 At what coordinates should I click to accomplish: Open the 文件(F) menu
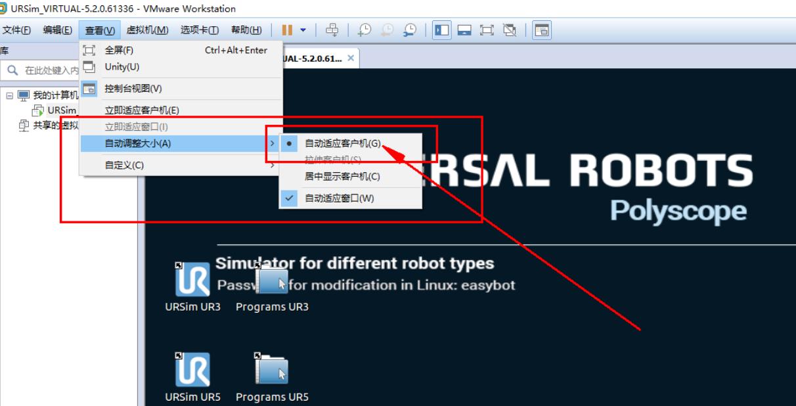click(x=18, y=30)
